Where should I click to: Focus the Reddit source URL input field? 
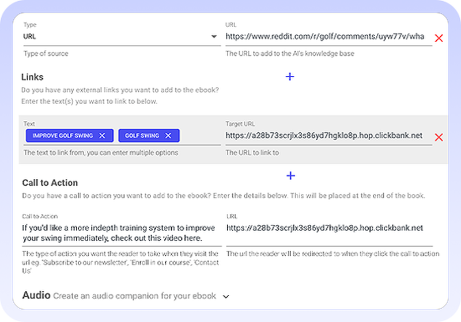pyautogui.click(x=325, y=37)
